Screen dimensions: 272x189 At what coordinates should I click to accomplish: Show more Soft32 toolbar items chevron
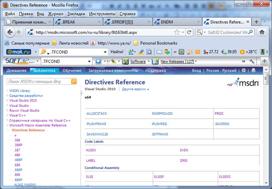click(x=244, y=61)
